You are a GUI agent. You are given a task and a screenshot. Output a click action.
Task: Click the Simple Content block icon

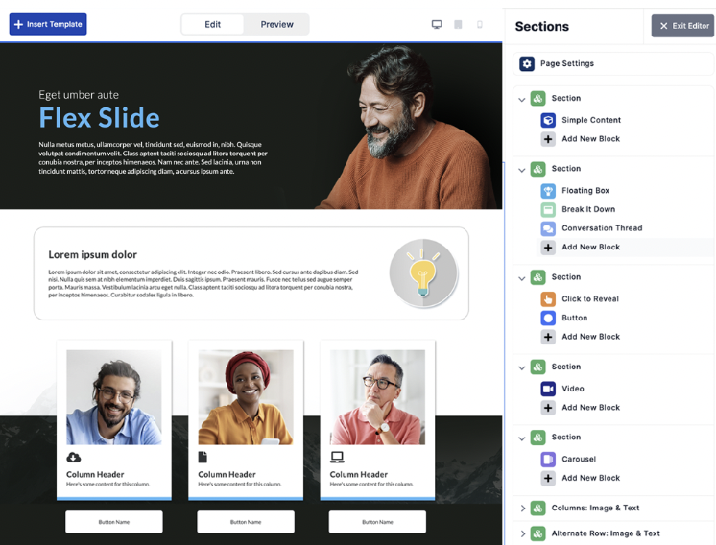pos(548,120)
